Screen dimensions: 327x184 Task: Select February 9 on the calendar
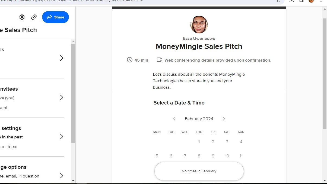pos(213,156)
